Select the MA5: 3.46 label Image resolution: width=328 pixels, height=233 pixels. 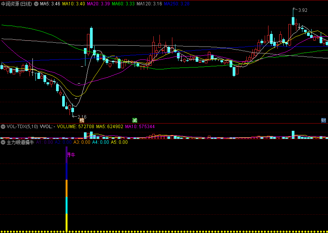[50, 4]
